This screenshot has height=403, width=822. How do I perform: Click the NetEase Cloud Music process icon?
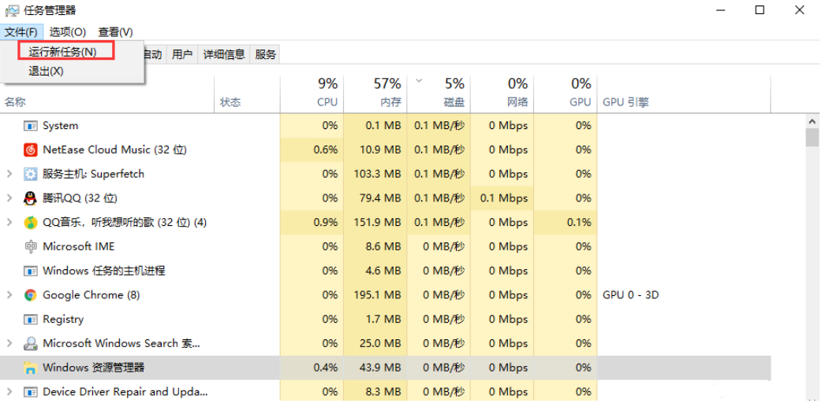point(31,150)
